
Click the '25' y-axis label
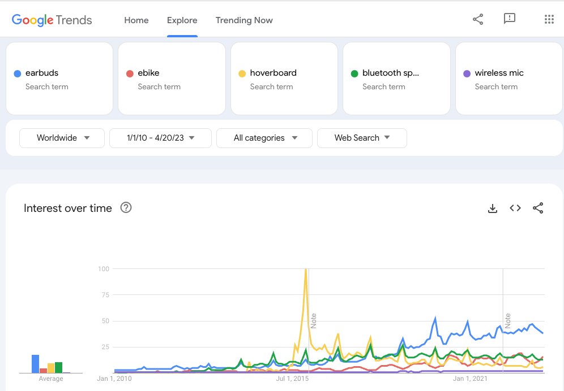(x=105, y=347)
